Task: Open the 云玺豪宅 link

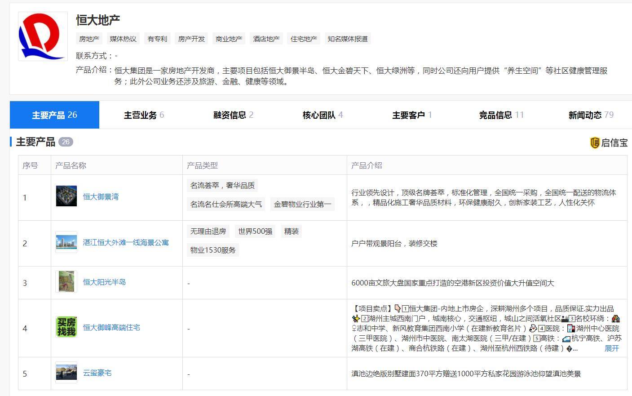Action: 97,373
